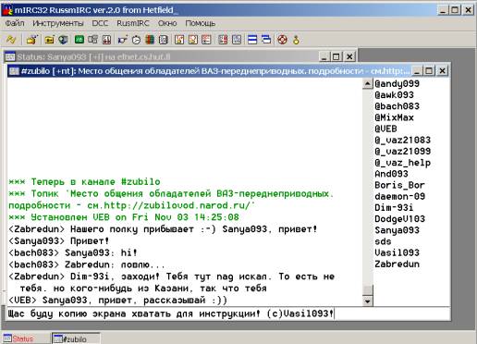Select sds in nick list

[x=383, y=241]
